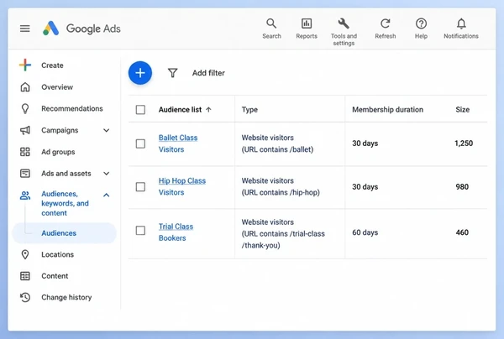This screenshot has width=504, height=339.
Task: Click the Membership duration column header
Action: pyautogui.click(x=387, y=109)
